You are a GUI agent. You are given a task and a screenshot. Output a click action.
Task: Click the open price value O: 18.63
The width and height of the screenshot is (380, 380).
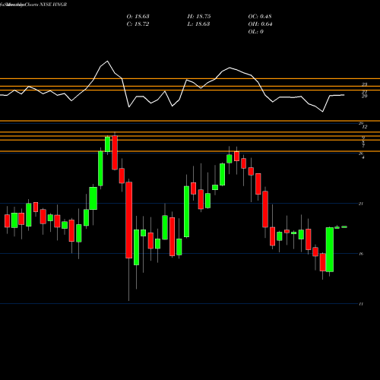click(138, 17)
